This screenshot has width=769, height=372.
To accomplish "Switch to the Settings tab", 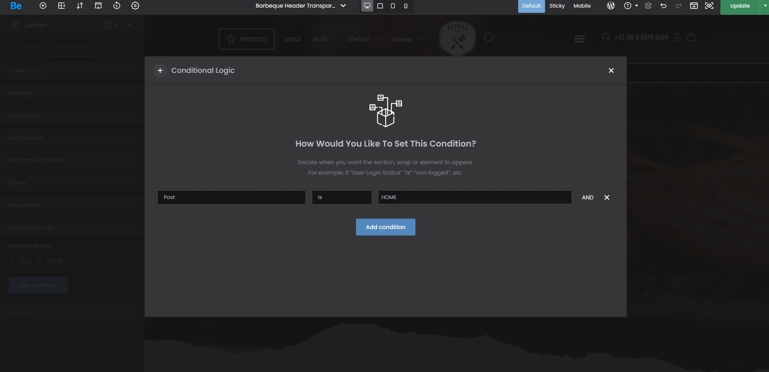I will coord(29,46).
